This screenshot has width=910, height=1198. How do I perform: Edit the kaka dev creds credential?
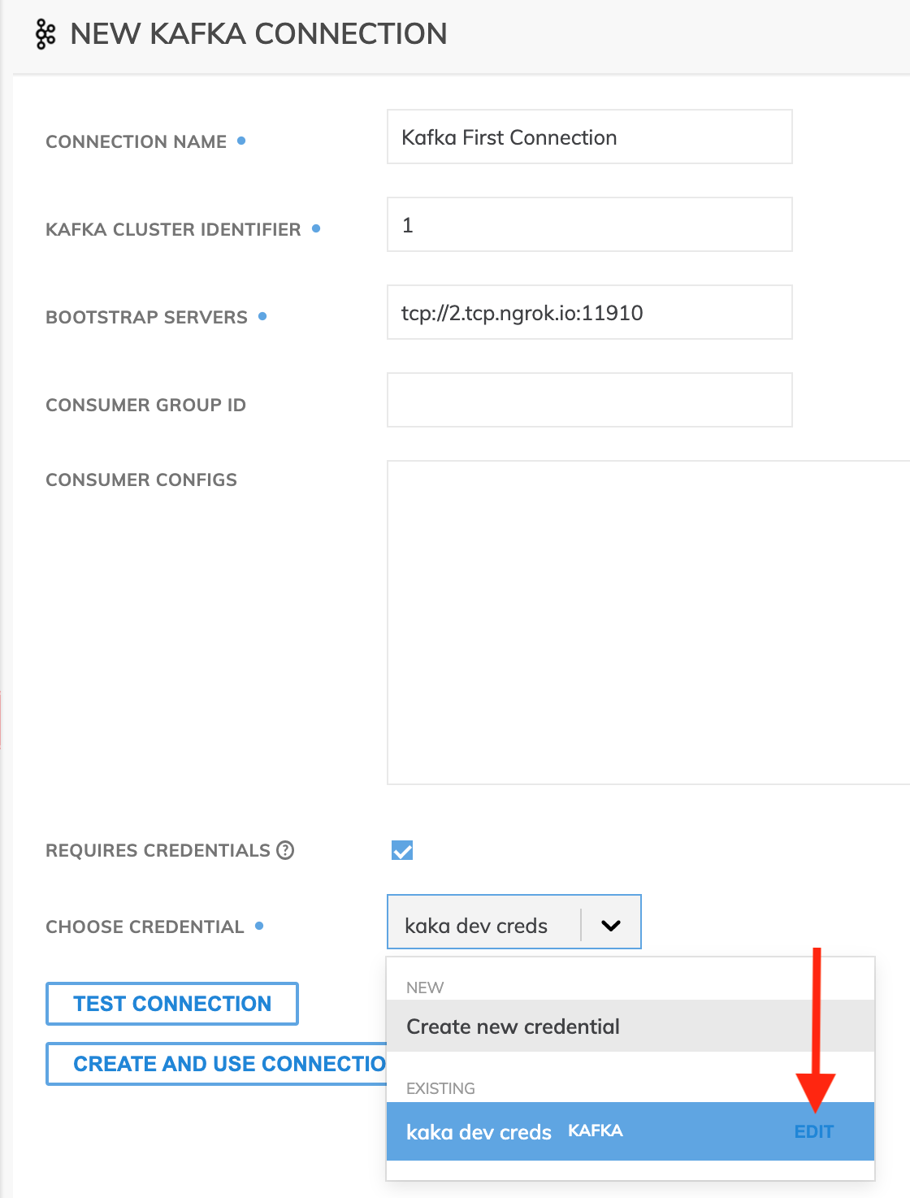(814, 1131)
